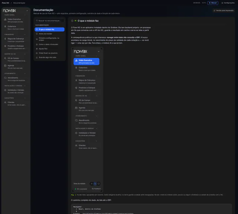Click the 'Navegador' line in code block

point(77,207)
